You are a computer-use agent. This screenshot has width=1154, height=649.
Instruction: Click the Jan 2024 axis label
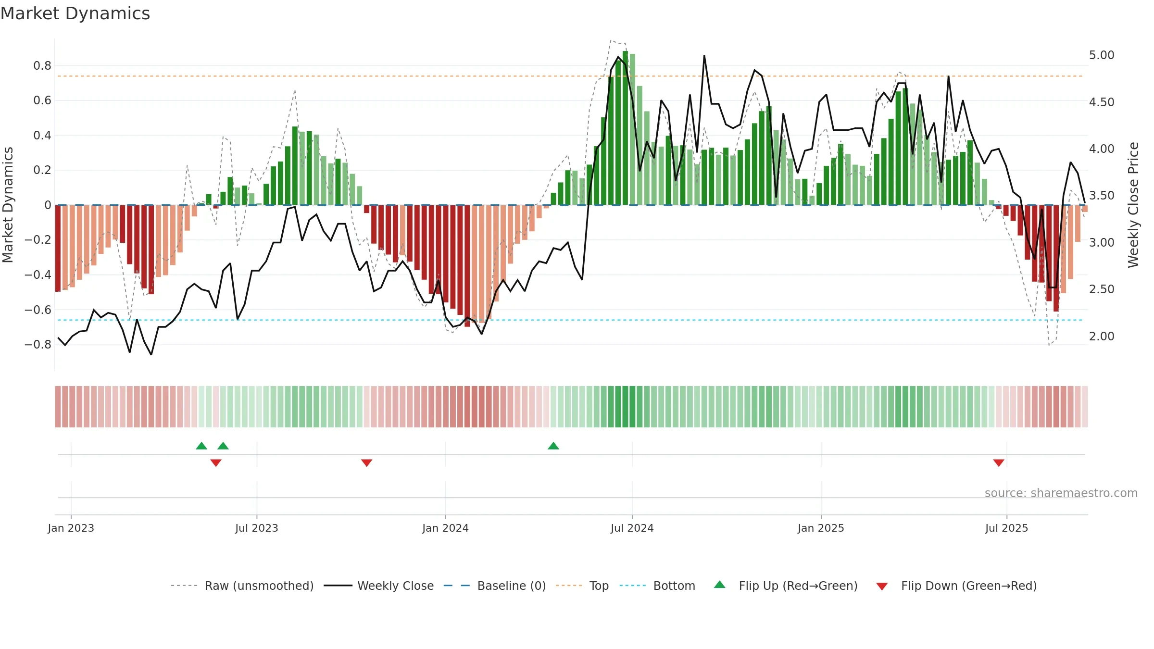coord(446,528)
